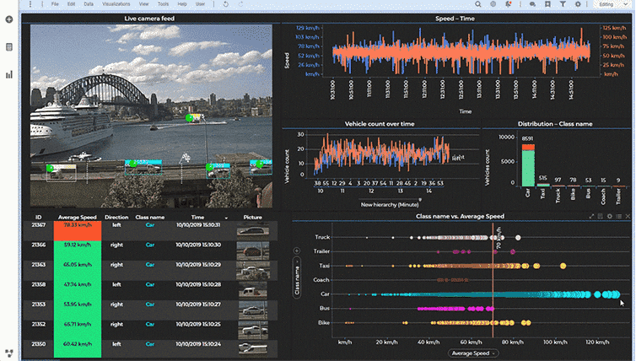
Task: Open the data table icon in left sidebar
Action: point(9,47)
